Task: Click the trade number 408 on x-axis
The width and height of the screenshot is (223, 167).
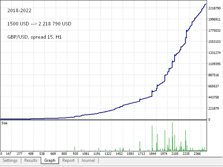Action: click(x=31, y=154)
